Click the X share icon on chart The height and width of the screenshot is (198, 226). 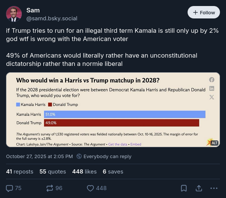click(212, 97)
